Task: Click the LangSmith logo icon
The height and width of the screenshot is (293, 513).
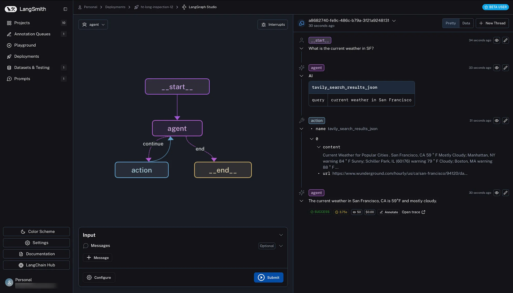Action: pyautogui.click(x=11, y=9)
